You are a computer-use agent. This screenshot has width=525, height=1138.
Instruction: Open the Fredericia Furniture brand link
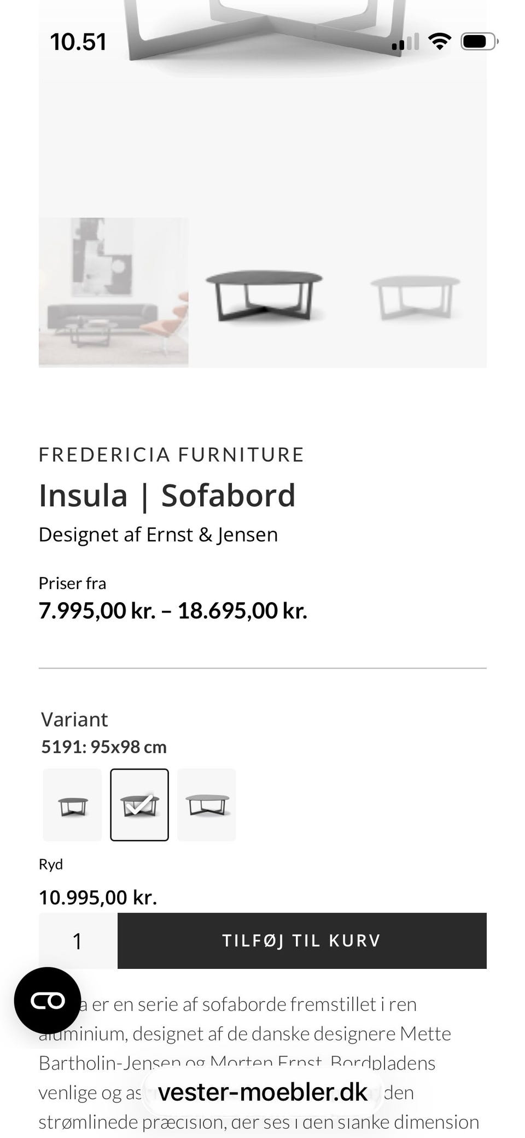(171, 455)
